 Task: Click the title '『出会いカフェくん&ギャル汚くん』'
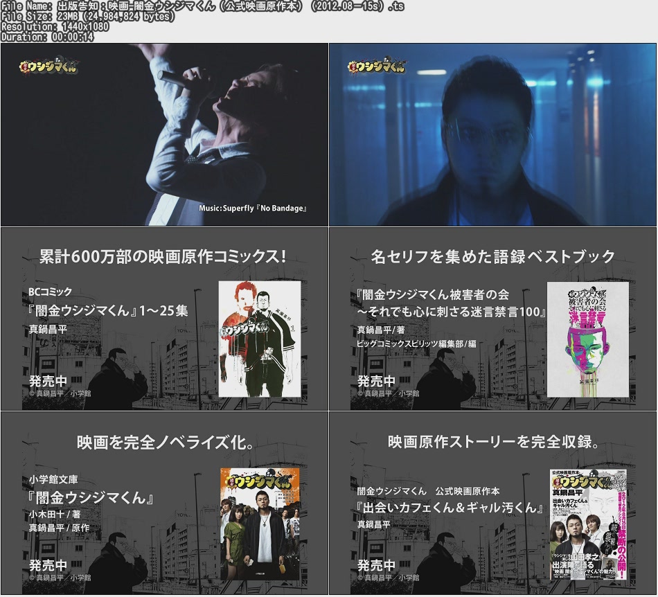pyautogui.click(x=449, y=508)
